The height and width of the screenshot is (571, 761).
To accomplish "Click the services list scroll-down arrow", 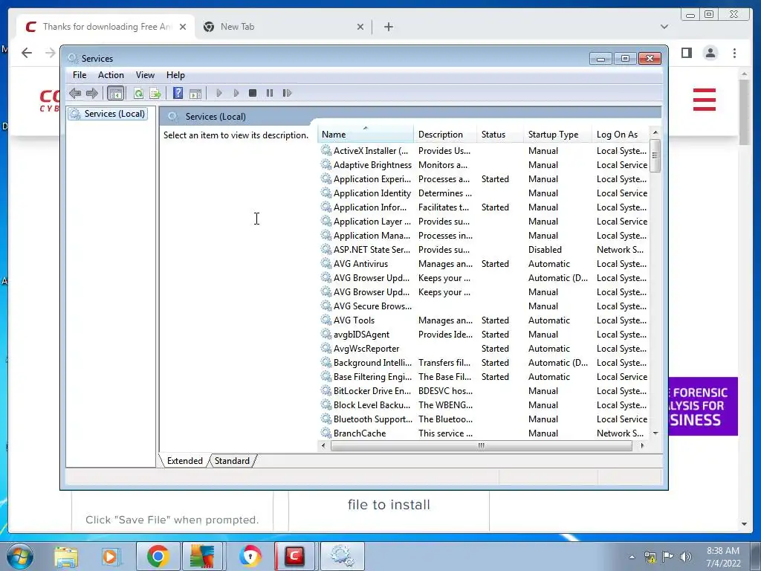I will [x=655, y=433].
